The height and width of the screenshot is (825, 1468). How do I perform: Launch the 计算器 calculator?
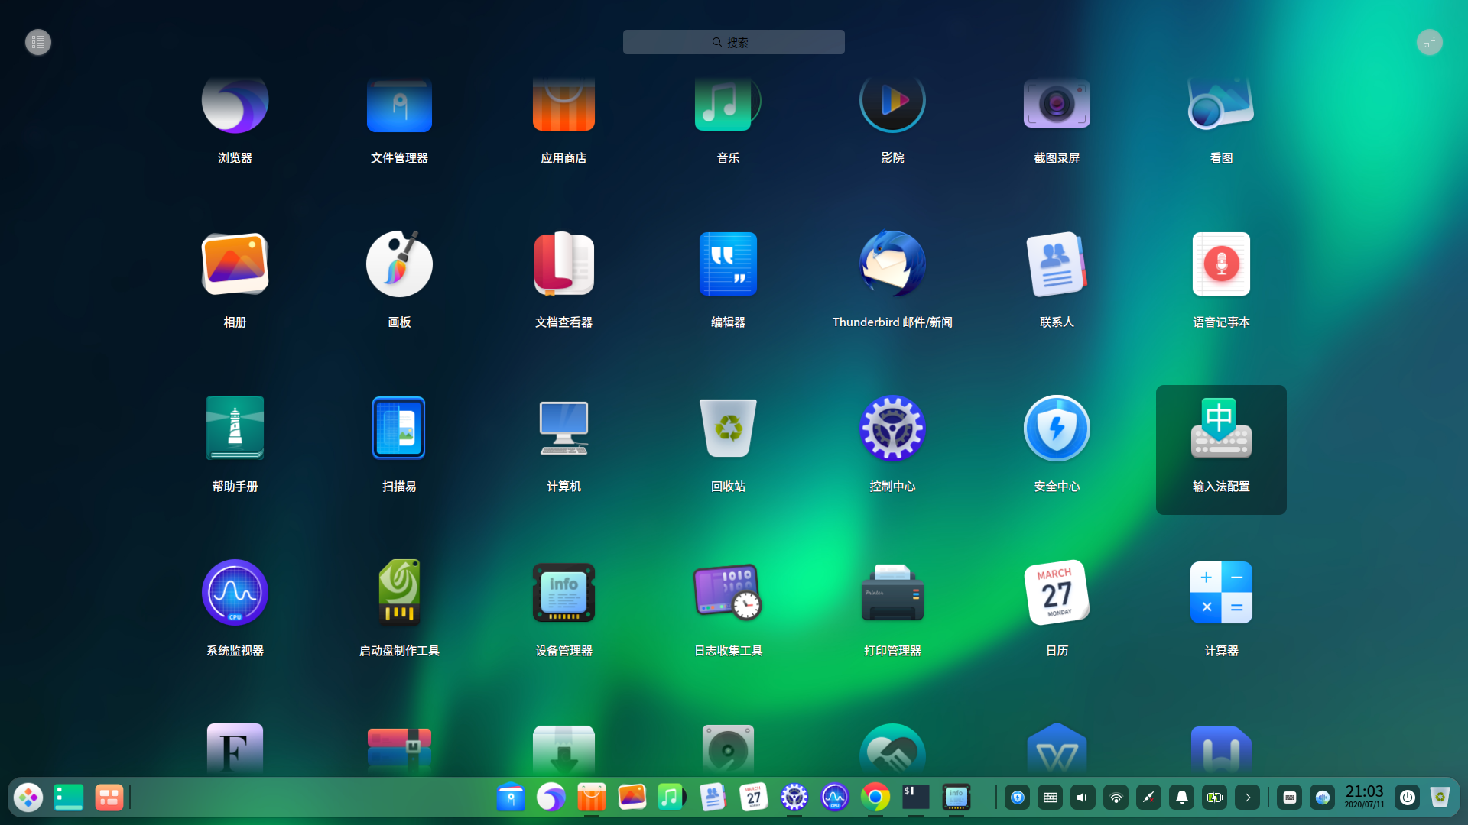coord(1221,593)
